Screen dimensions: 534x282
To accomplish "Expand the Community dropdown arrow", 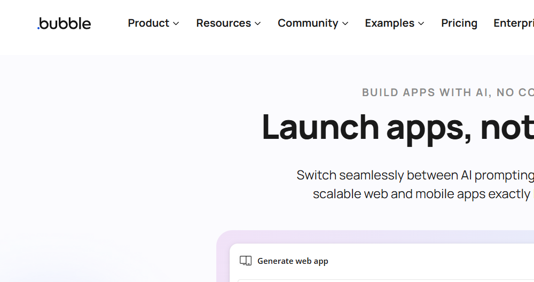I will (x=345, y=23).
